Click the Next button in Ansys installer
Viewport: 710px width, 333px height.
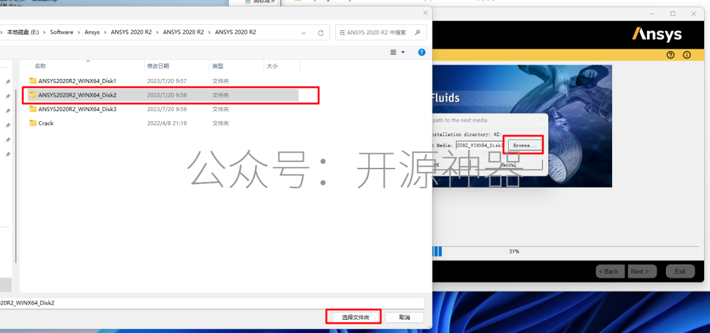point(642,271)
